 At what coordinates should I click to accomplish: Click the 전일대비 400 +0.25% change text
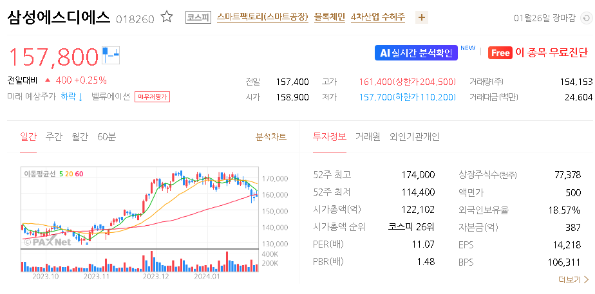(57, 80)
